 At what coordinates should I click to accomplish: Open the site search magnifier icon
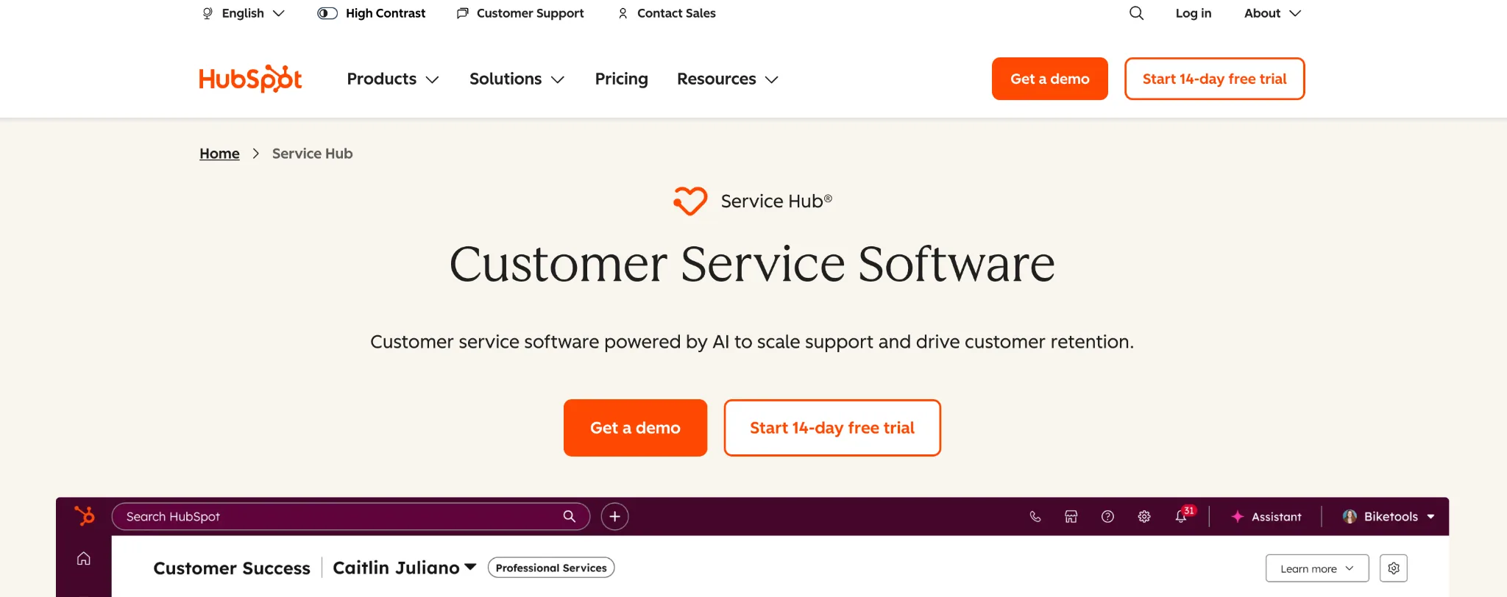tap(1136, 13)
